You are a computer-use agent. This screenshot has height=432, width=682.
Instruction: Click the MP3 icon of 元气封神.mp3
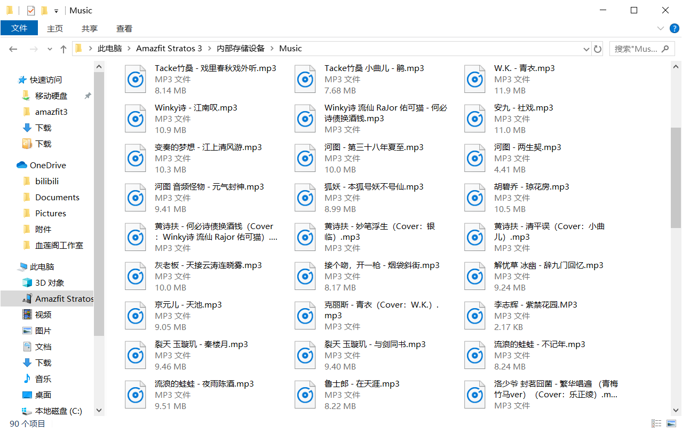(136, 198)
